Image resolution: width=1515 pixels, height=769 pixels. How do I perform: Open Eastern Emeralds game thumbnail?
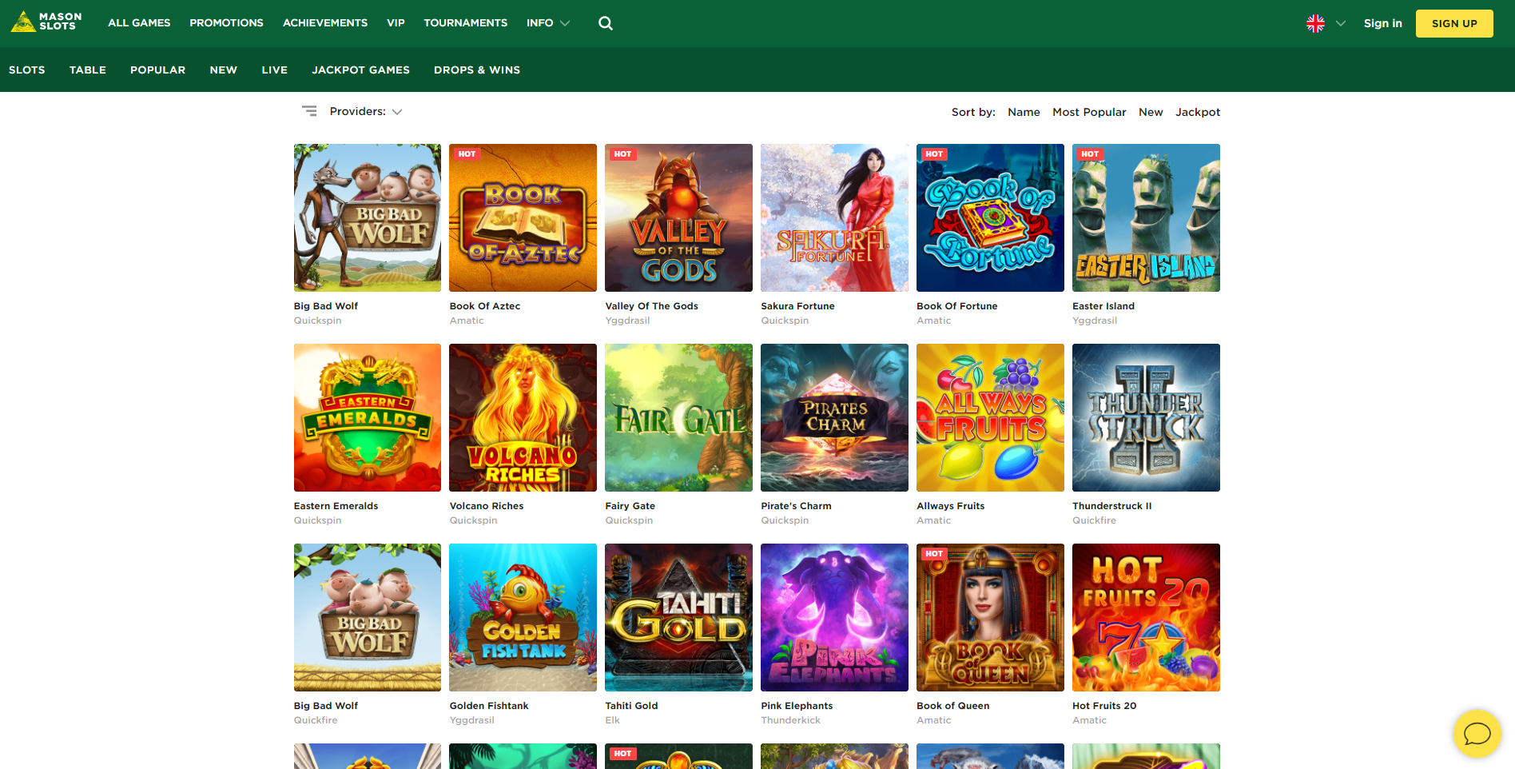click(368, 417)
